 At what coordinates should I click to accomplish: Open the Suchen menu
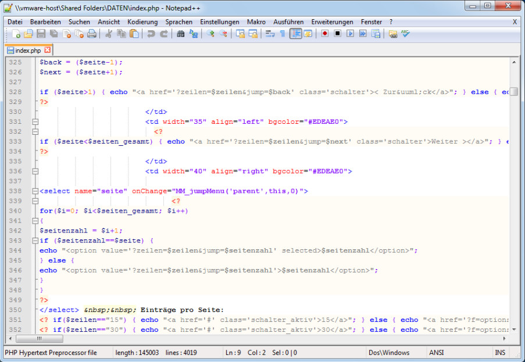point(79,21)
